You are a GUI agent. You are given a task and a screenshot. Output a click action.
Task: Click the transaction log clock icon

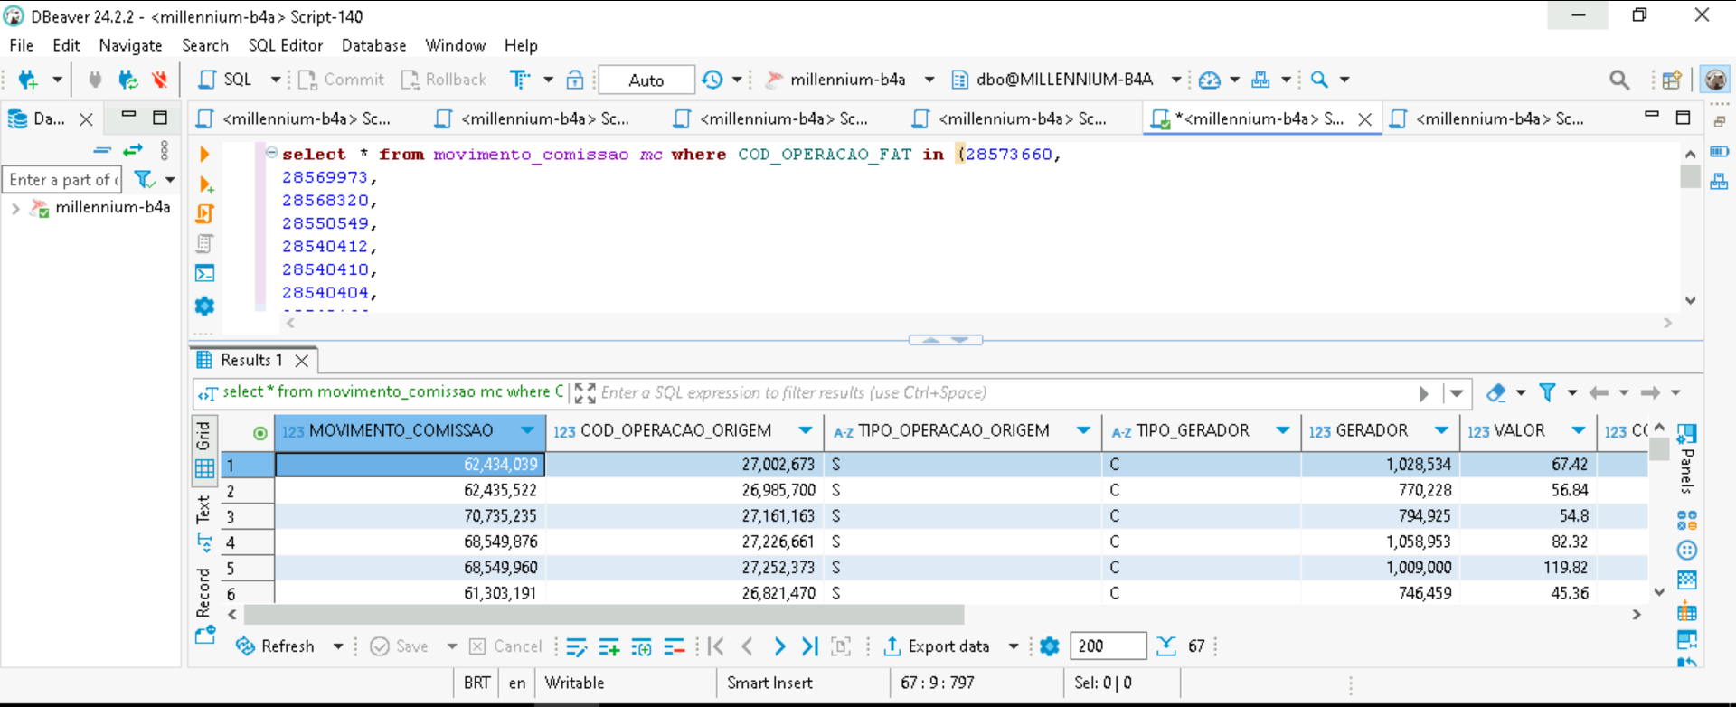click(x=712, y=80)
